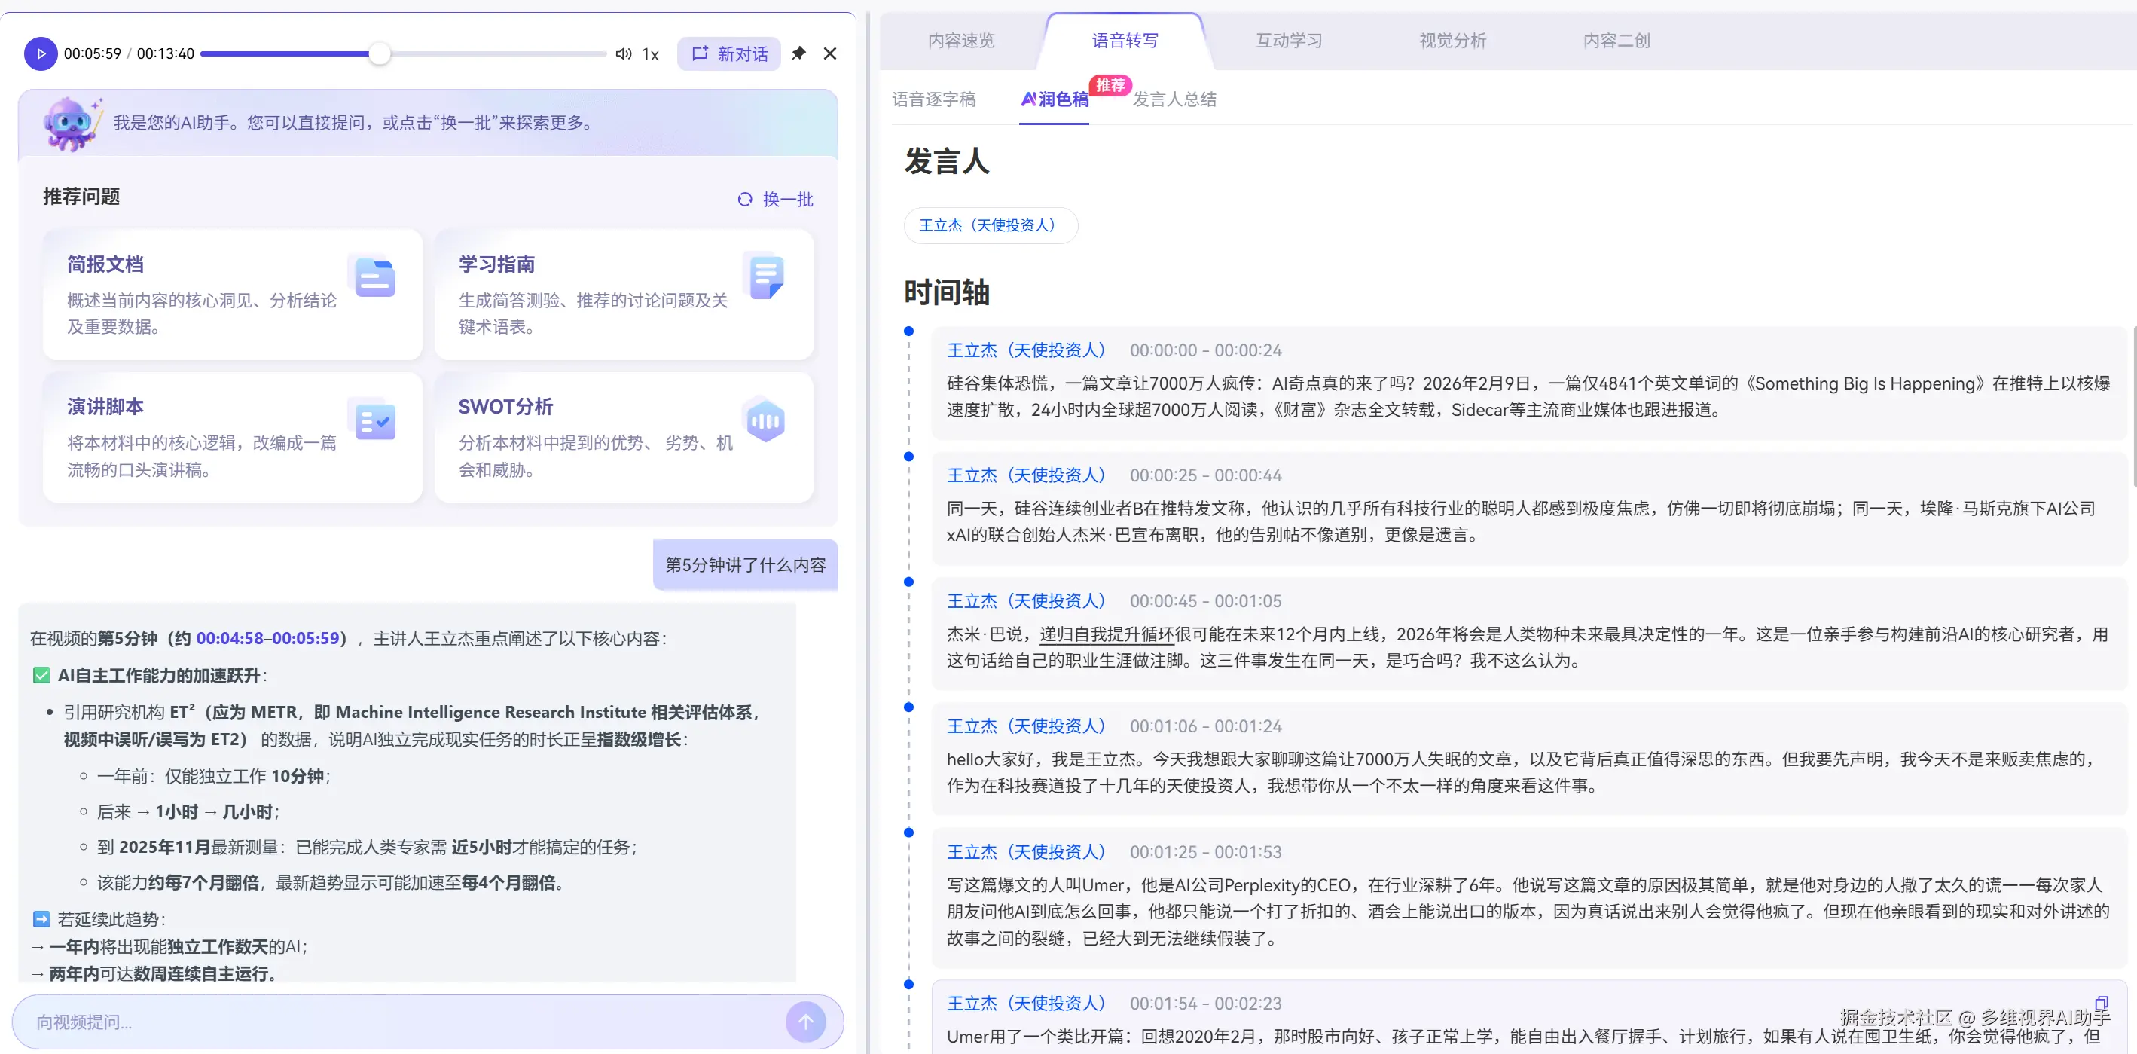Open the 互动学习 tab

(1287, 40)
